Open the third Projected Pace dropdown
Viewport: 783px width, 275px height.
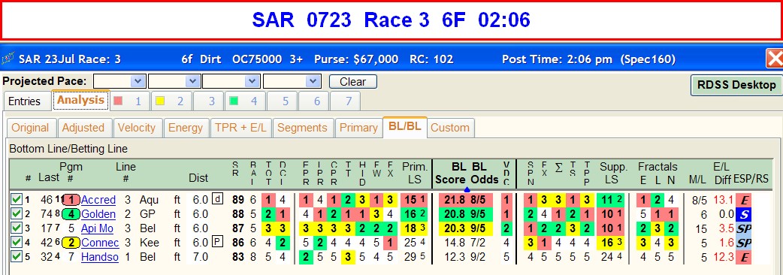[x=252, y=81]
